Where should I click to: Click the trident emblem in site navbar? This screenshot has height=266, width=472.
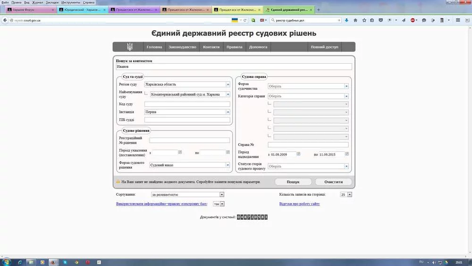click(130, 47)
